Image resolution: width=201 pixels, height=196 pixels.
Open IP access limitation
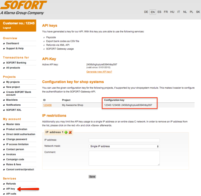click(17, 144)
